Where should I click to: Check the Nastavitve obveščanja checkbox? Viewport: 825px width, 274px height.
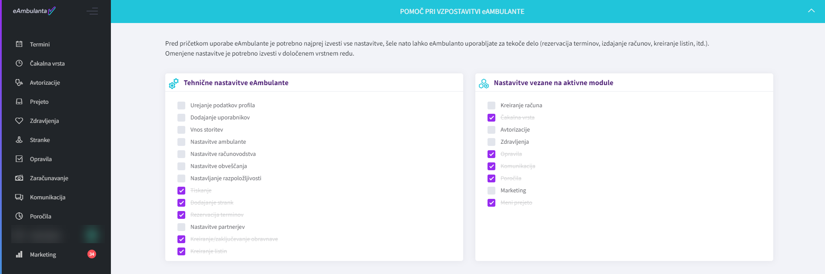(x=181, y=166)
